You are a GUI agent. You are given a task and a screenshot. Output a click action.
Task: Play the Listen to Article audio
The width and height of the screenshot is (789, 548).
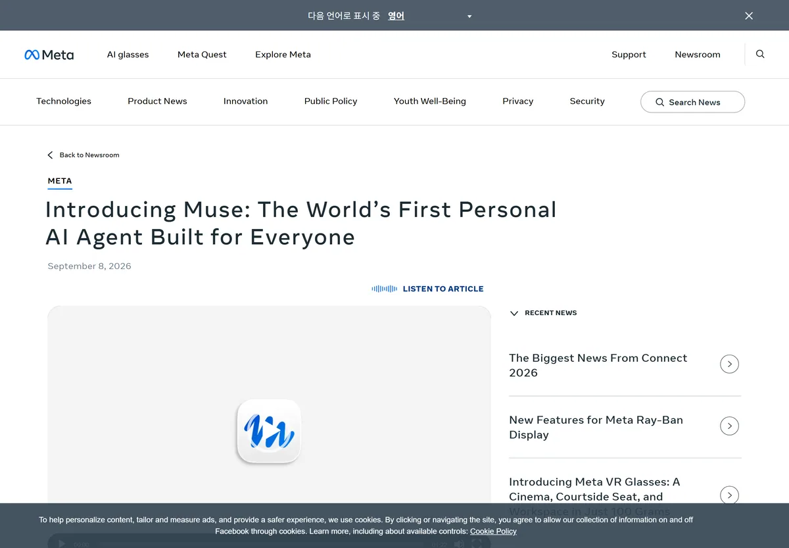pyautogui.click(x=427, y=289)
